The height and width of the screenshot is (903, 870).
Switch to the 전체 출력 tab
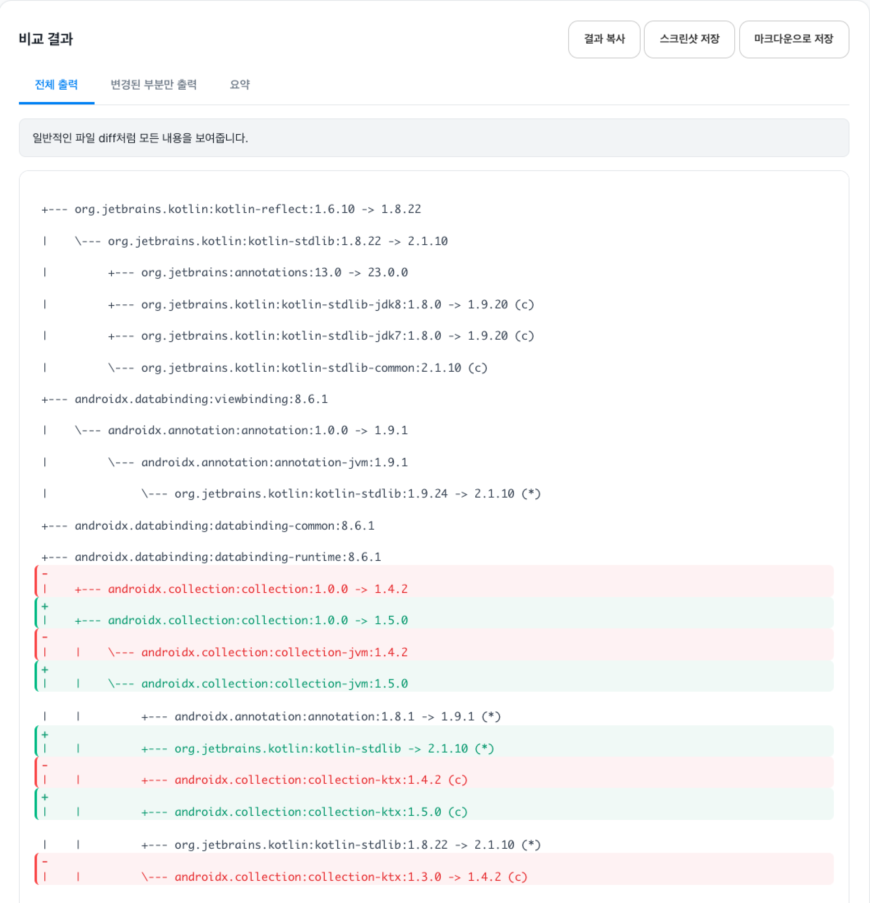56,85
